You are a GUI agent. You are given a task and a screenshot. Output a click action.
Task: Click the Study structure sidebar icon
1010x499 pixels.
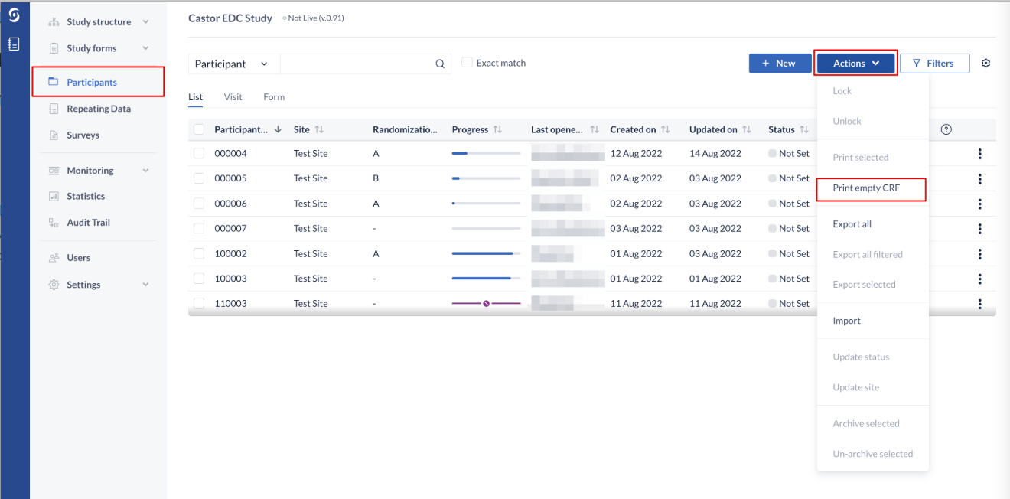tap(54, 22)
